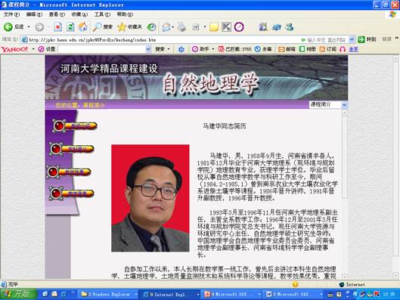
Task: Stop page loading with red X icon
Action: (x=58, y=26)
